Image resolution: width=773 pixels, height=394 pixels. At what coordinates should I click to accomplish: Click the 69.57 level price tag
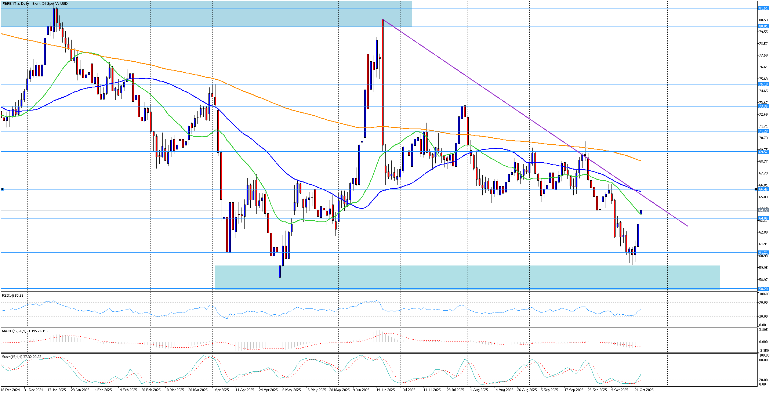(x=763, y=152)
